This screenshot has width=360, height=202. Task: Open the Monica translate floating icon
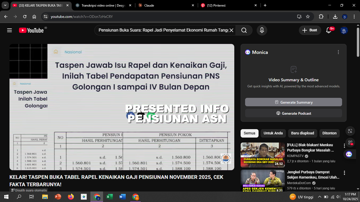coord(350,131)
